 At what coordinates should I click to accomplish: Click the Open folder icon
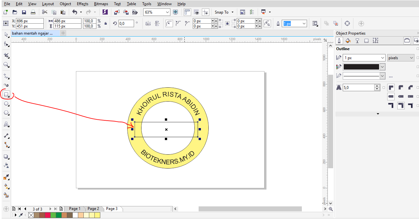click(15, 12)
